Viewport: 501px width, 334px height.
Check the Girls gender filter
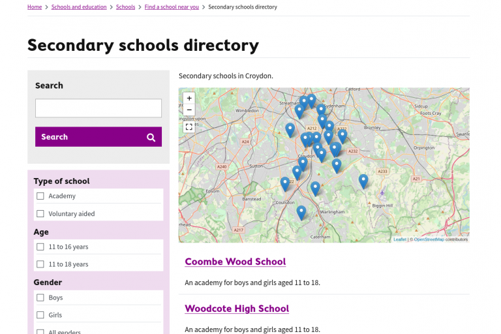point(40,315)
